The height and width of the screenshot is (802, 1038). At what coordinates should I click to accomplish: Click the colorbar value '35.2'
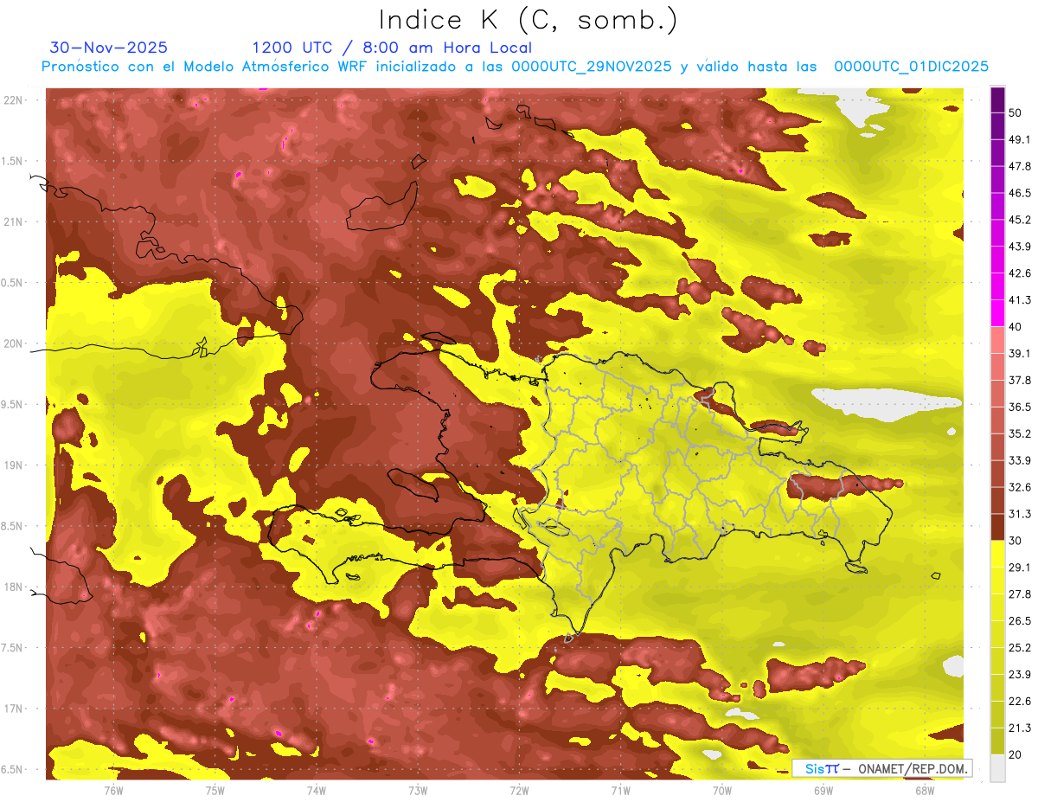coord(1020,433)
